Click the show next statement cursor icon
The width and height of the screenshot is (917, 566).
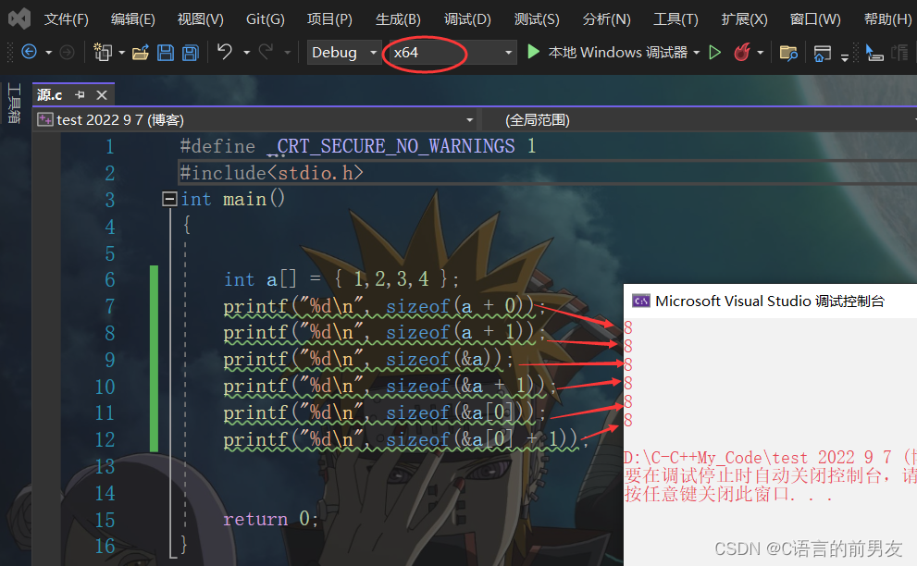click(874, 53)
